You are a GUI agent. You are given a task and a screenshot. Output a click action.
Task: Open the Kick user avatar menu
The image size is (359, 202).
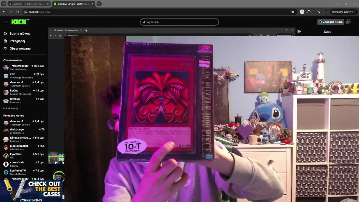coord(348,22)
